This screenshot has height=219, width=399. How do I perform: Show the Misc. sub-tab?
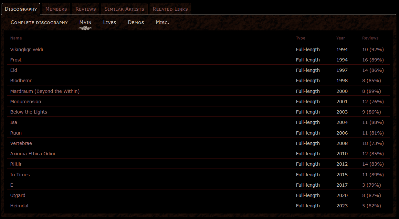pos(163,22)
